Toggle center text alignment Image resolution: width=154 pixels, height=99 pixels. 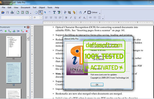(x=51, y=18)
